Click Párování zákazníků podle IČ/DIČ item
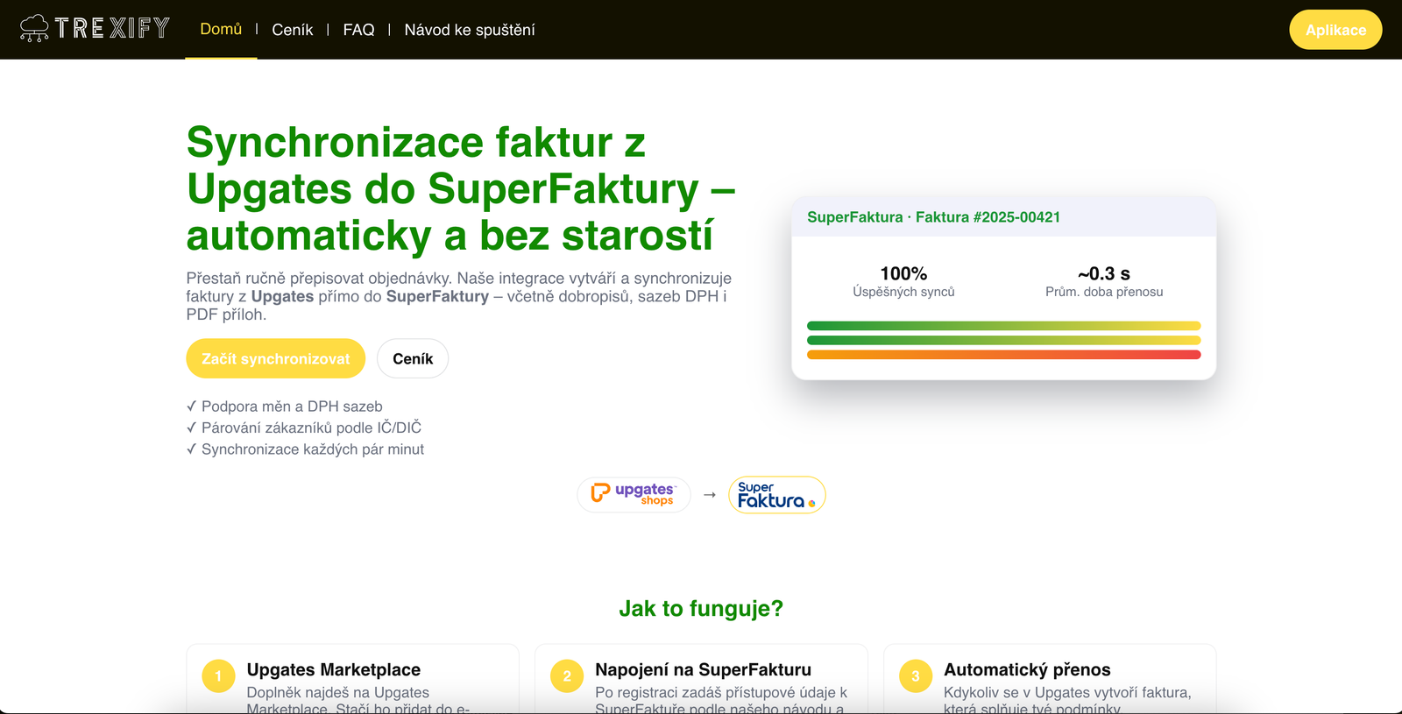 pyautogui.click(x=304, y=428)
